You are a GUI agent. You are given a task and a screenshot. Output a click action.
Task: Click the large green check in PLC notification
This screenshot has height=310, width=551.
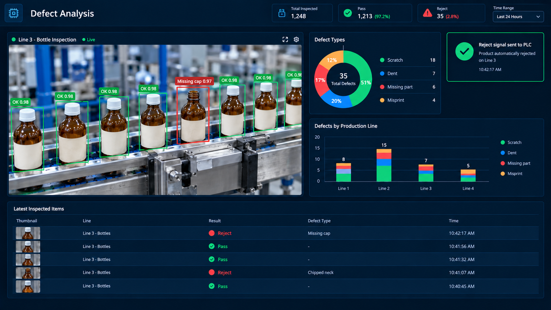pyautogui.click(x=464, y=51)
